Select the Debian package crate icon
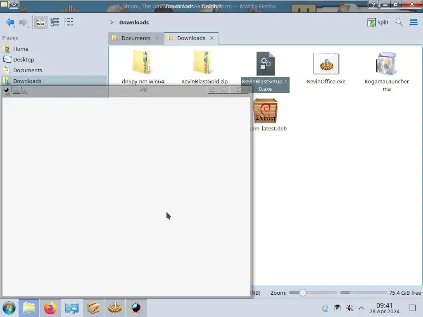 click(x=266, y=111)
